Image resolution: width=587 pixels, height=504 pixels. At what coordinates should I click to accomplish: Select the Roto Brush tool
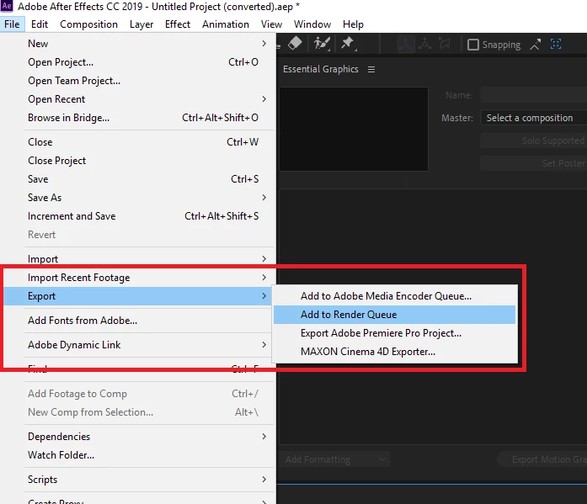pyautogui.click(x=322, y=44)
